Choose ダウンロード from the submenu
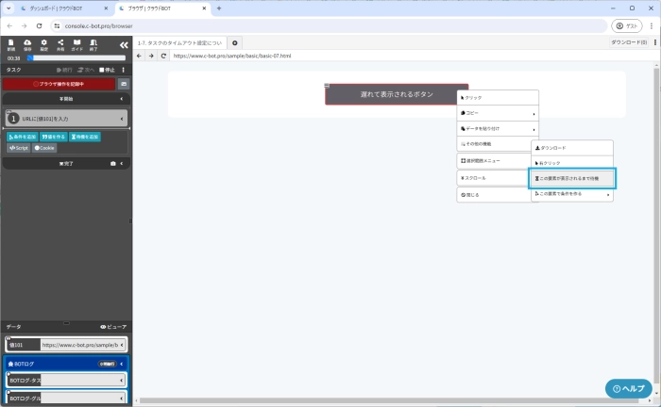The image size is (661, 407). [x=571, y=148]
